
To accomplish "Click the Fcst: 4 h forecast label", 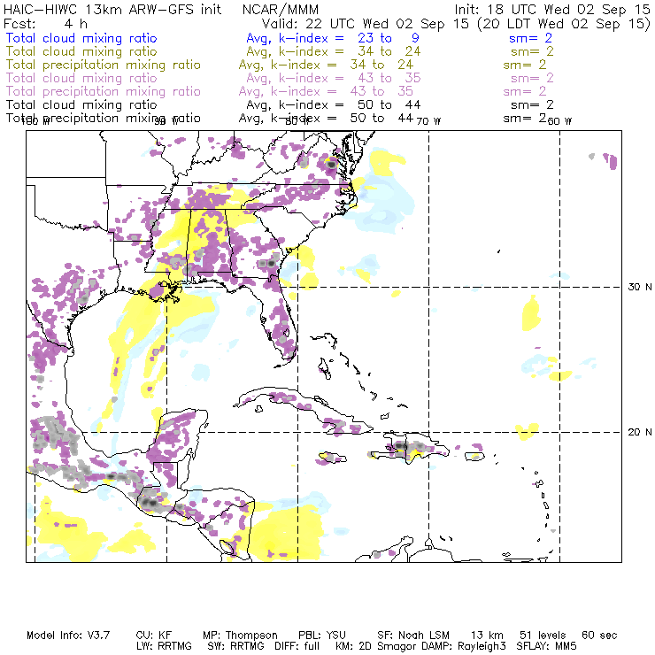I will coord(45,24).
